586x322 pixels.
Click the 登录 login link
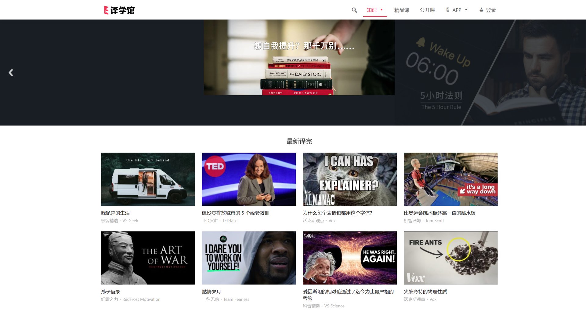pyautogui.click(x=491, y=10)
